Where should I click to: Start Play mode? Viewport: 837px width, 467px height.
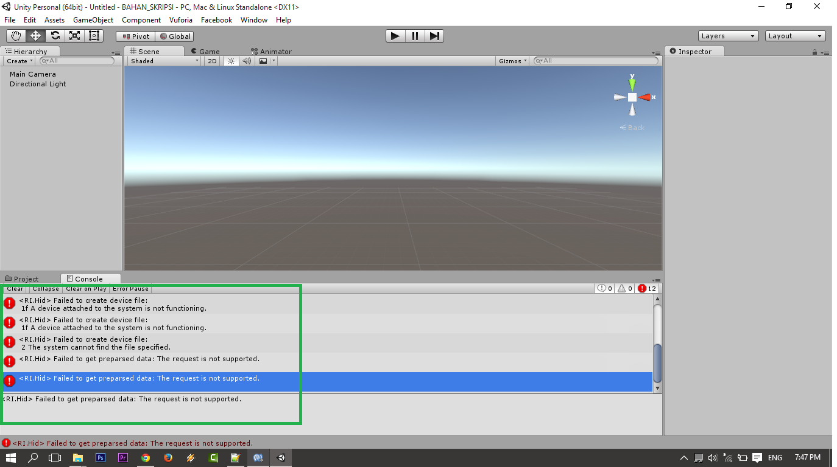tap(395, 36)
